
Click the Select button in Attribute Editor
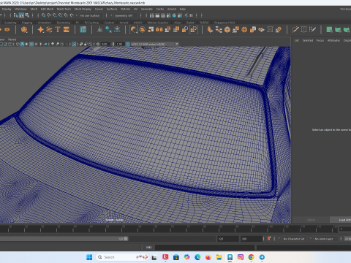[311, 220]
